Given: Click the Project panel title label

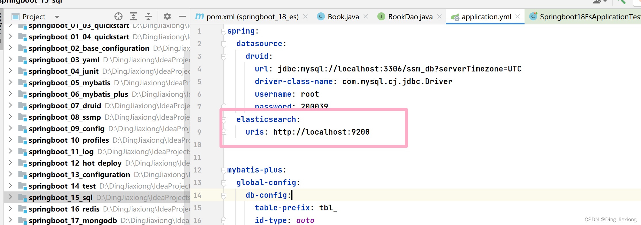Looking at the screenshot, I should (34, 17).
